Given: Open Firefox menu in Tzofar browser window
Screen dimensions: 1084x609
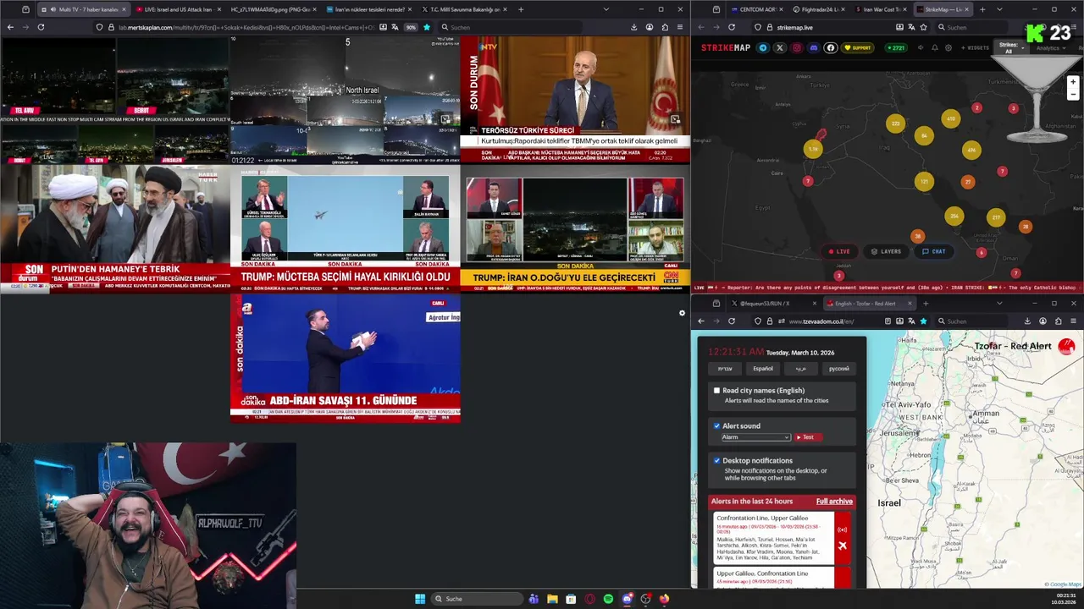Looking at the screenshot, I should coord(1073,321).
